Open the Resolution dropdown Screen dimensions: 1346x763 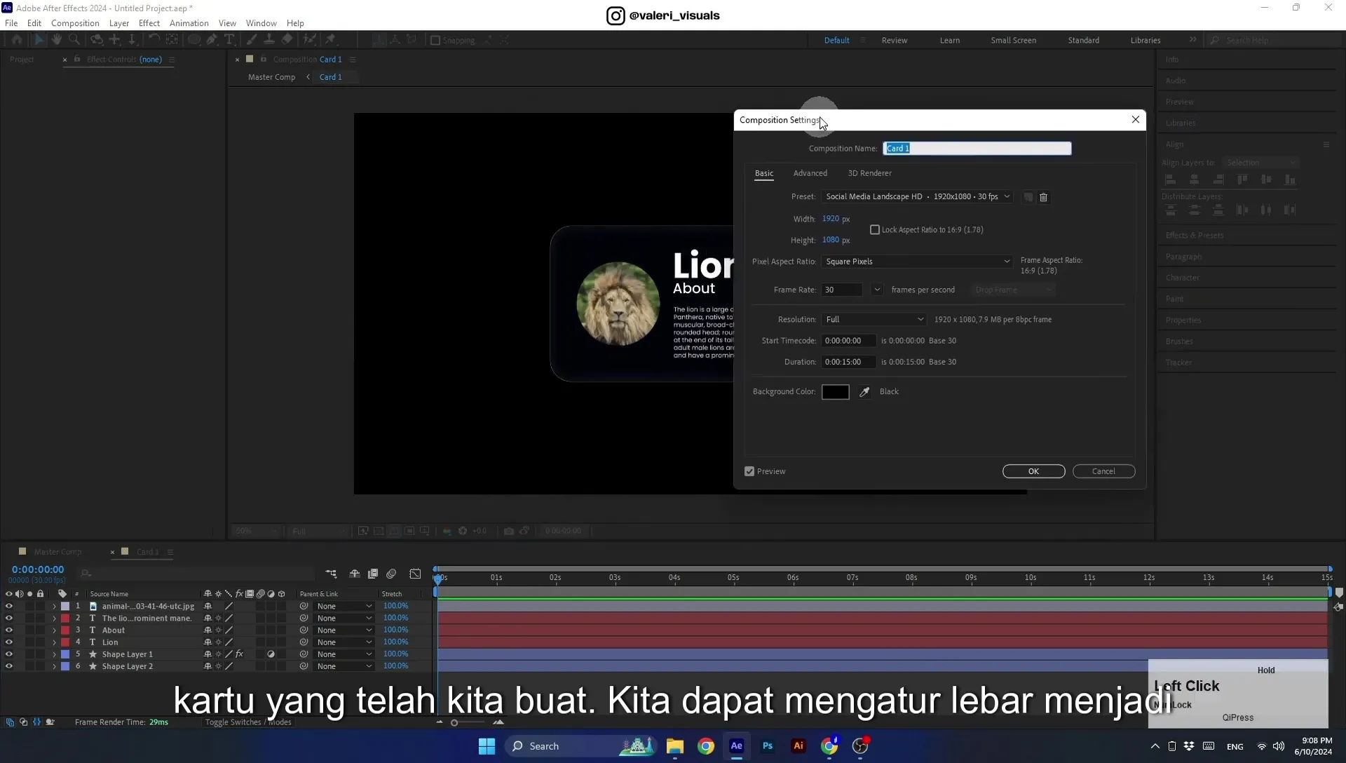pos(874,320)
